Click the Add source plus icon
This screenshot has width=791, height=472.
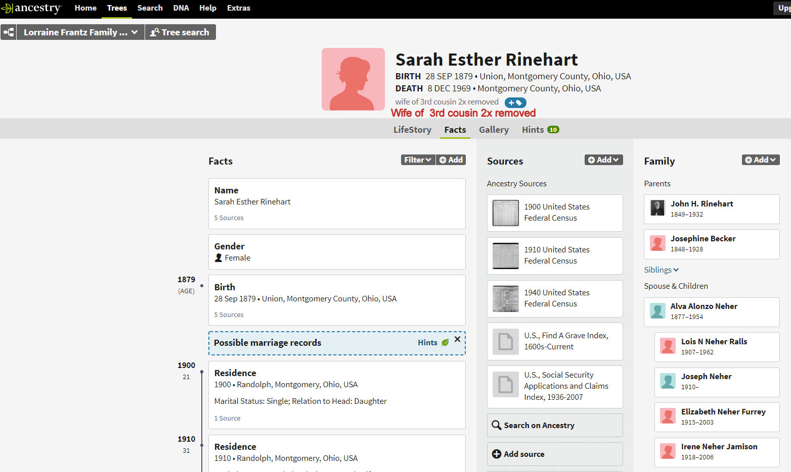(497, 454)
